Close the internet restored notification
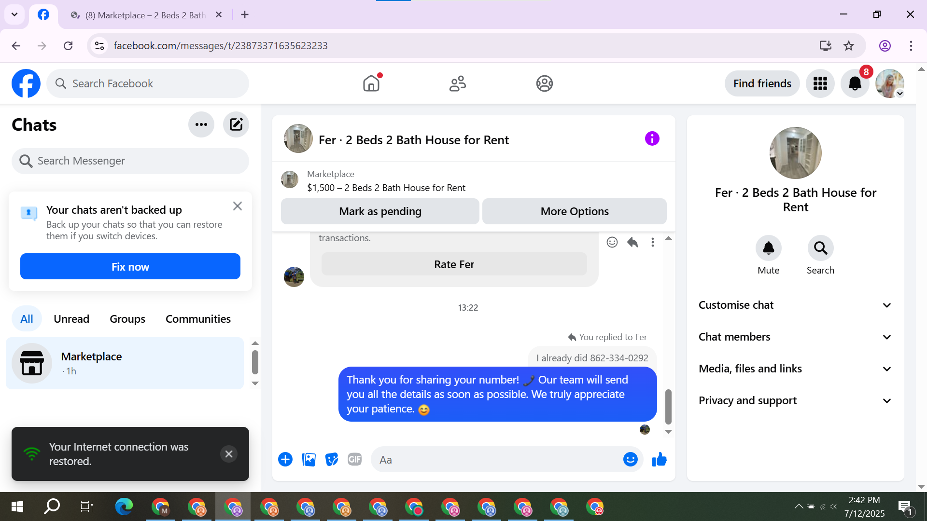The width and height of the screenshot is (927, 521). tap(229, 454)
